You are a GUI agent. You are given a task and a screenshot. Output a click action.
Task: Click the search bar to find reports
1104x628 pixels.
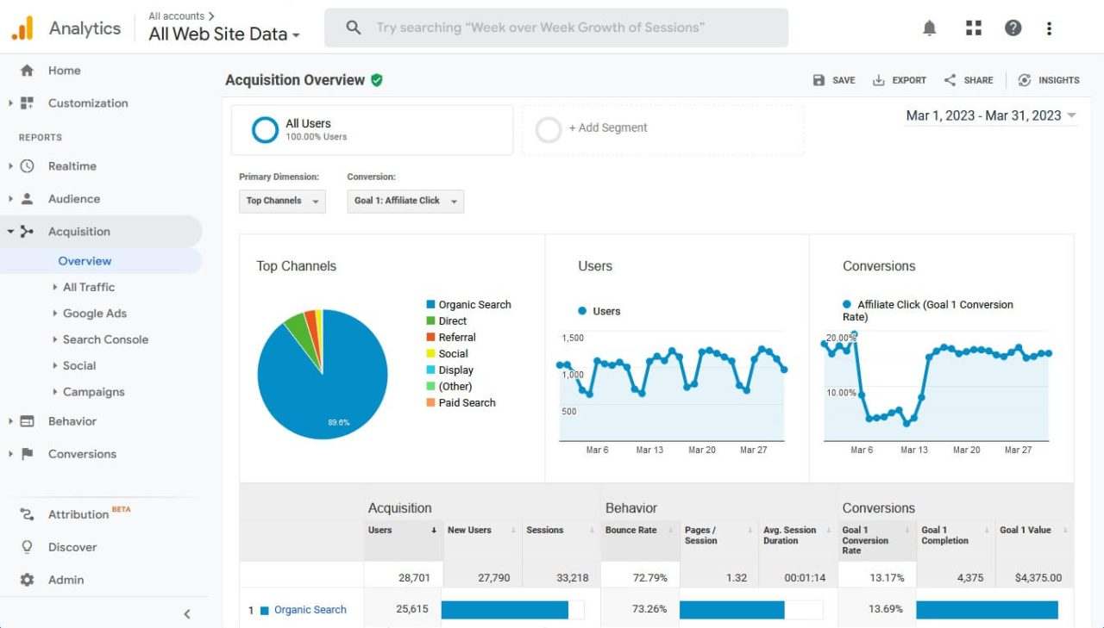coord(556,27)
